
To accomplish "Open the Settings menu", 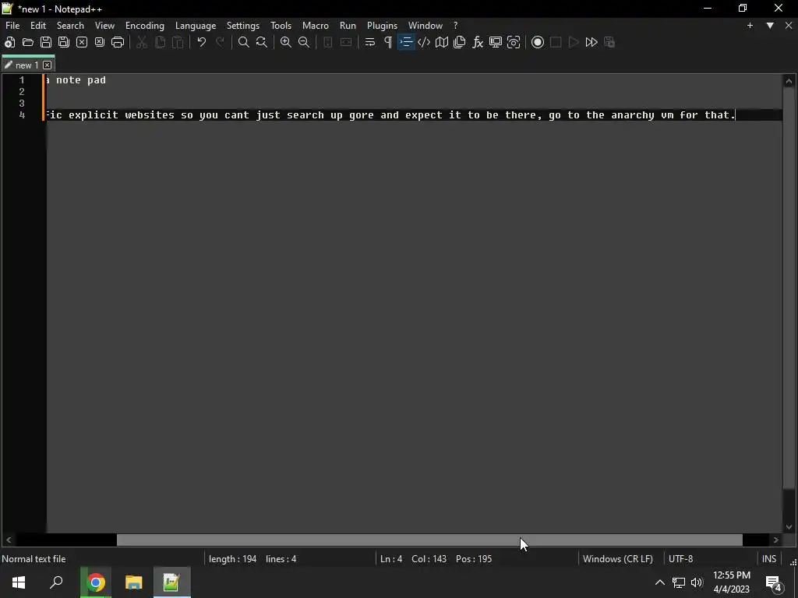I will coord(243,26).
